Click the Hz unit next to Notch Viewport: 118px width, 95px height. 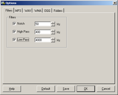click(58, 24)
